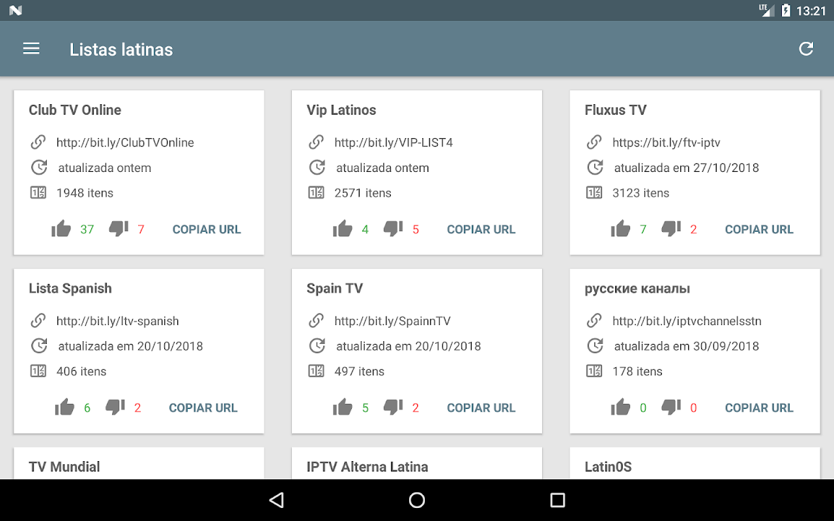Click update clock icon in Lista Spanish card

pyautogui.click(x=39, y=346)
